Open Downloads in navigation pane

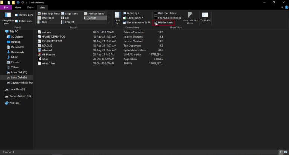[x=15, y=52]
